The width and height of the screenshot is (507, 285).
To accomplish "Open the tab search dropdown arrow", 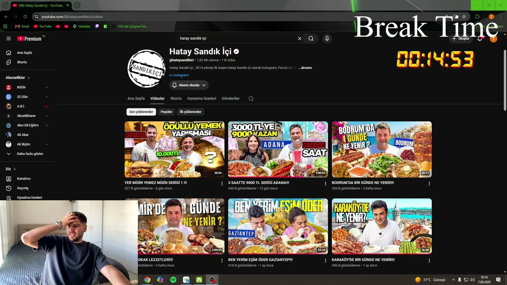I will coord(6,5).
